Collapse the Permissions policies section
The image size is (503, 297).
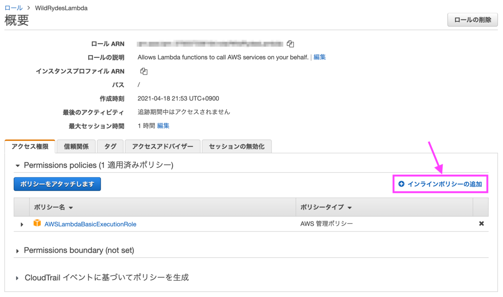coord(18,166)
